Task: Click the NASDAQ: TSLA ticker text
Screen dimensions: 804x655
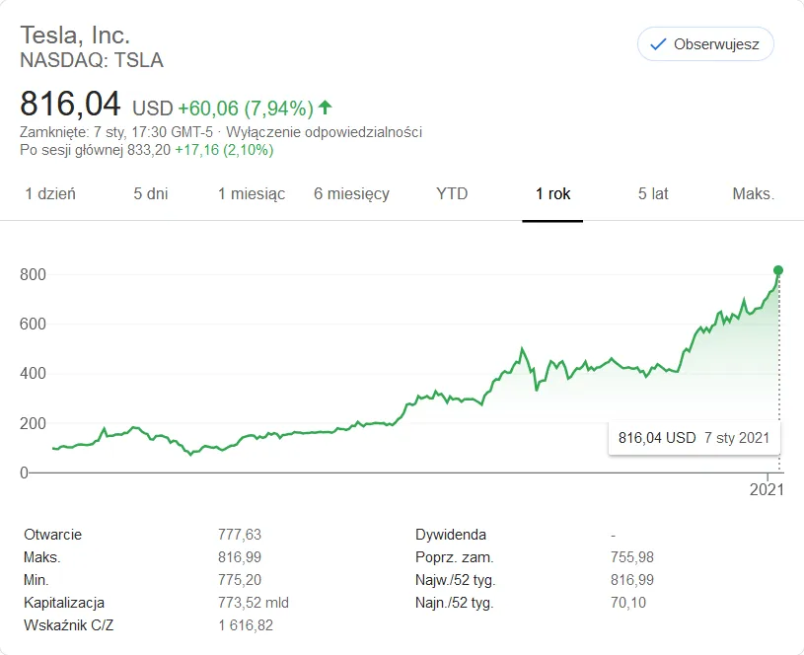Action: [92, 60]
